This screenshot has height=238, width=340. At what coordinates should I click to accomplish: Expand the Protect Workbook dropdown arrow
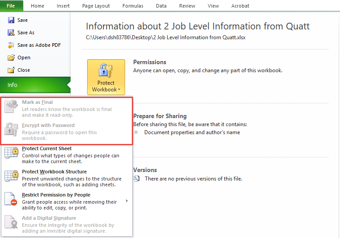click(x=119, y=90)
